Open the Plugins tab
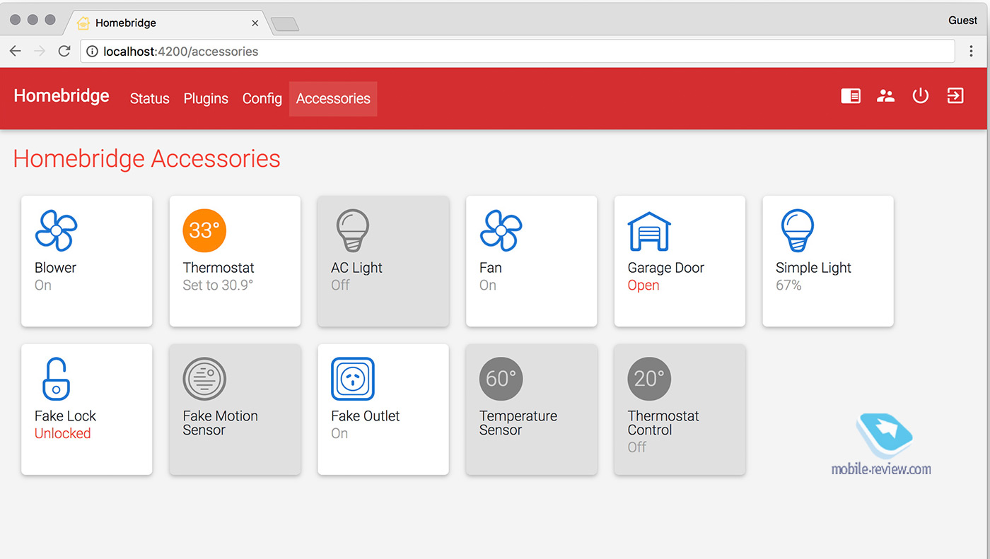The width and height of the screenshot is (990, 559). tap(206, 98)
